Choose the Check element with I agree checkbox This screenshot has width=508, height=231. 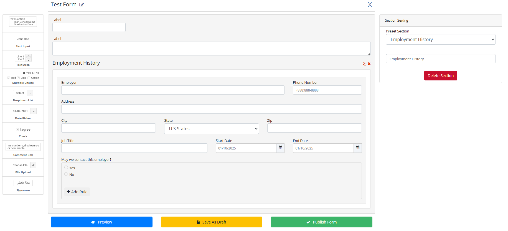[23, 131]
